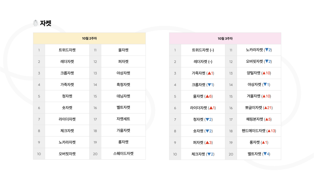Image resolution: width=314 pixels, height=177 pixels.
Task: Click 데님자켓 at rank 15
Action: [x=124, y=96]
